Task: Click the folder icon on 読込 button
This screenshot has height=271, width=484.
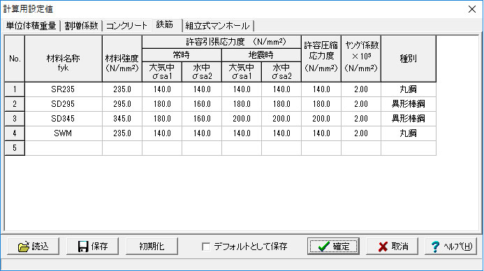Action: pyautogui.click(x=24, y=247)
